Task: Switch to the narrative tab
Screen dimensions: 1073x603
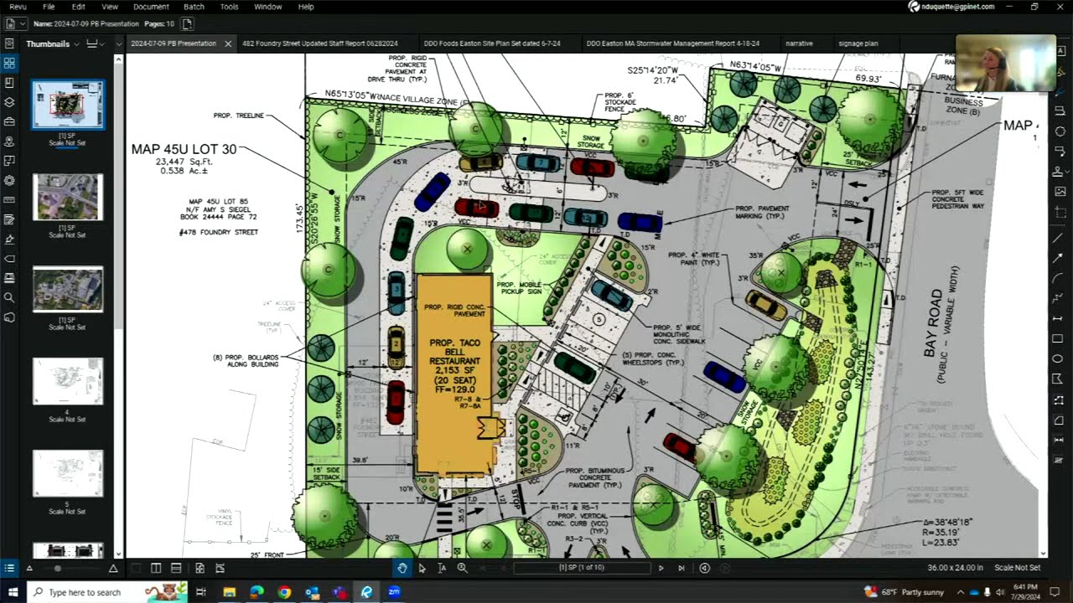Action: pos(799,44)
